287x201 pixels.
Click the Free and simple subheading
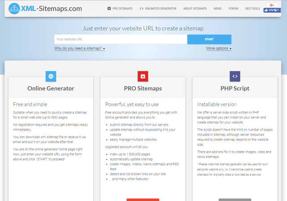(x=30, y=105)
